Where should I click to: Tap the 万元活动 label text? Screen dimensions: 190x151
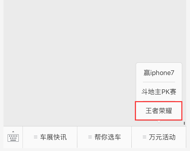[x=162, y=137]
